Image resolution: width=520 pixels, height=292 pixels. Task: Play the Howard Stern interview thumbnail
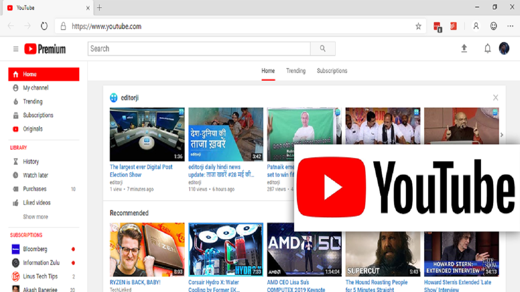[461, 254]
